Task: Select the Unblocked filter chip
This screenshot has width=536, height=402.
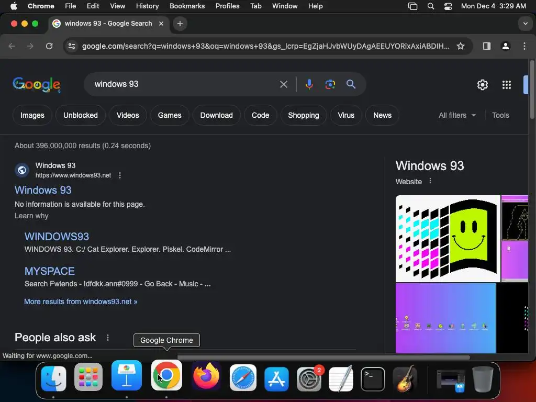Action: coord(80,116)
